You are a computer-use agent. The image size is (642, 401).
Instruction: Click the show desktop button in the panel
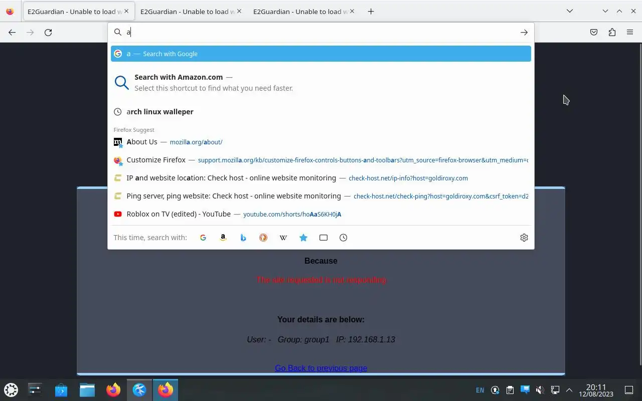click(x=629, y=390)
